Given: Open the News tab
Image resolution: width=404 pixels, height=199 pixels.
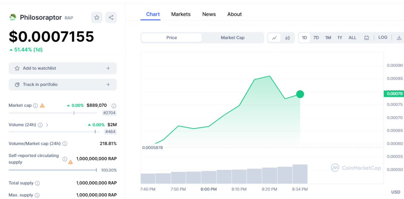Looking at the screenshot, I should (209, 14).
